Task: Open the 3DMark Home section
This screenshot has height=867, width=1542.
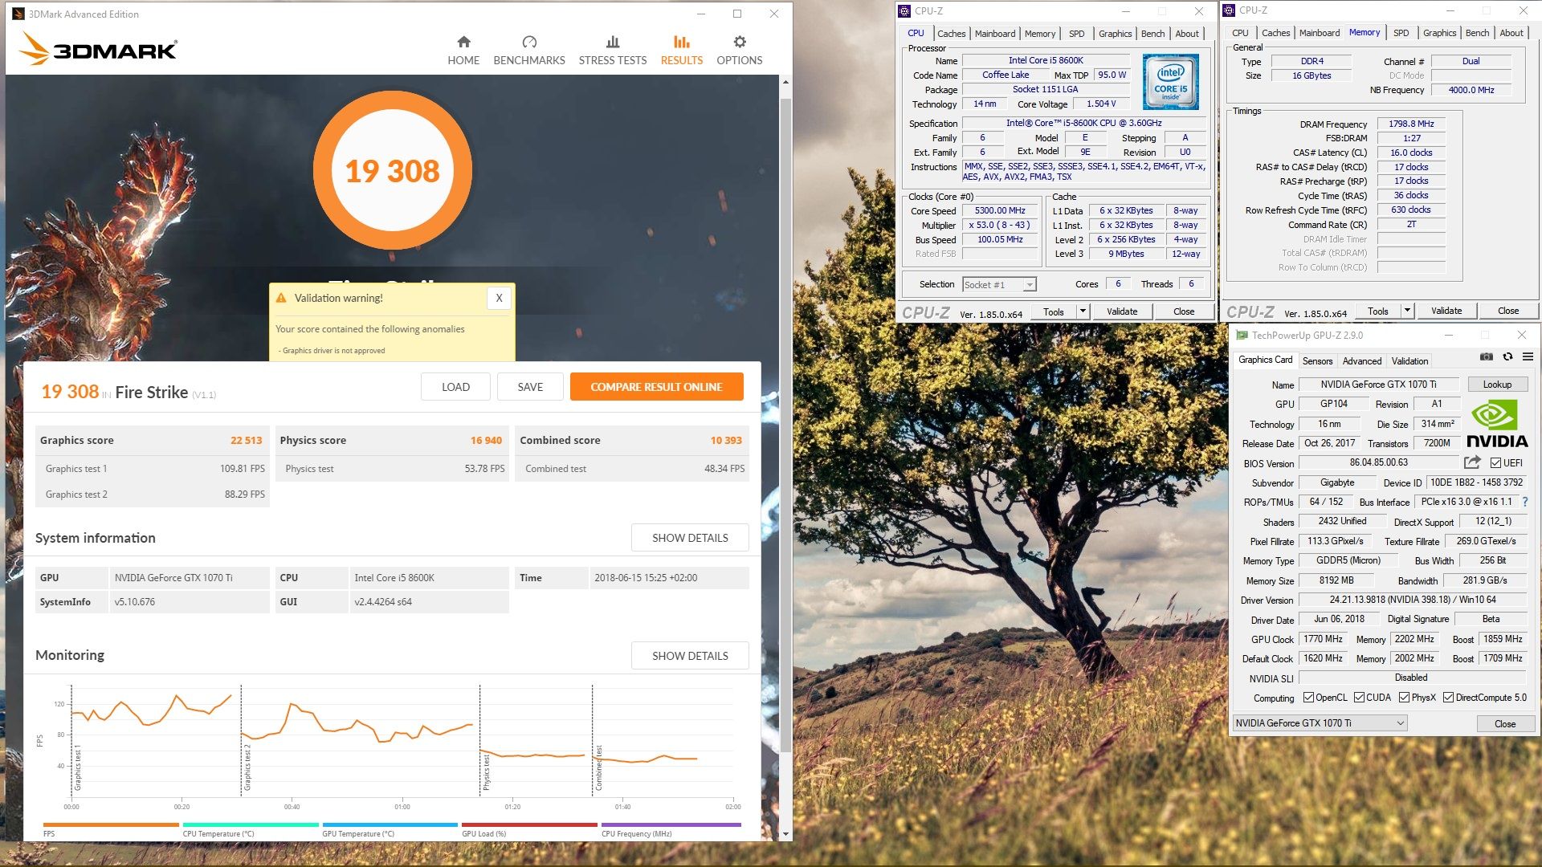Action: pos(463,51)
